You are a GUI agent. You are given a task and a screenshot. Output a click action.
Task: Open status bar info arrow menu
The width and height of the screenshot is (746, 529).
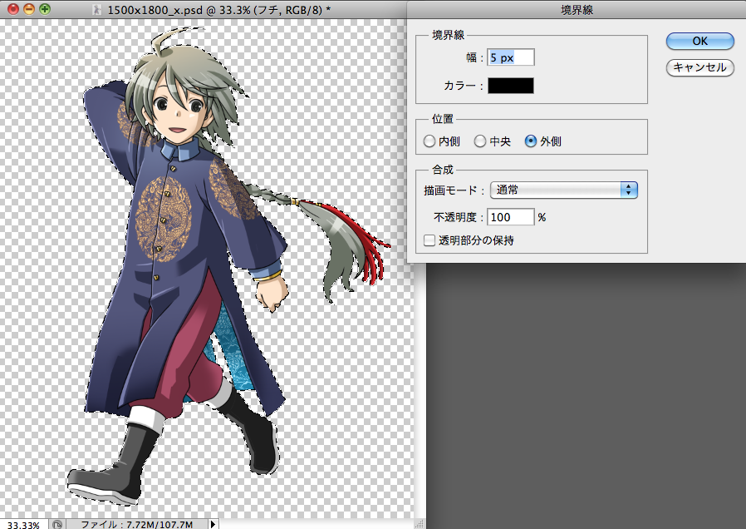click(213, 524)
